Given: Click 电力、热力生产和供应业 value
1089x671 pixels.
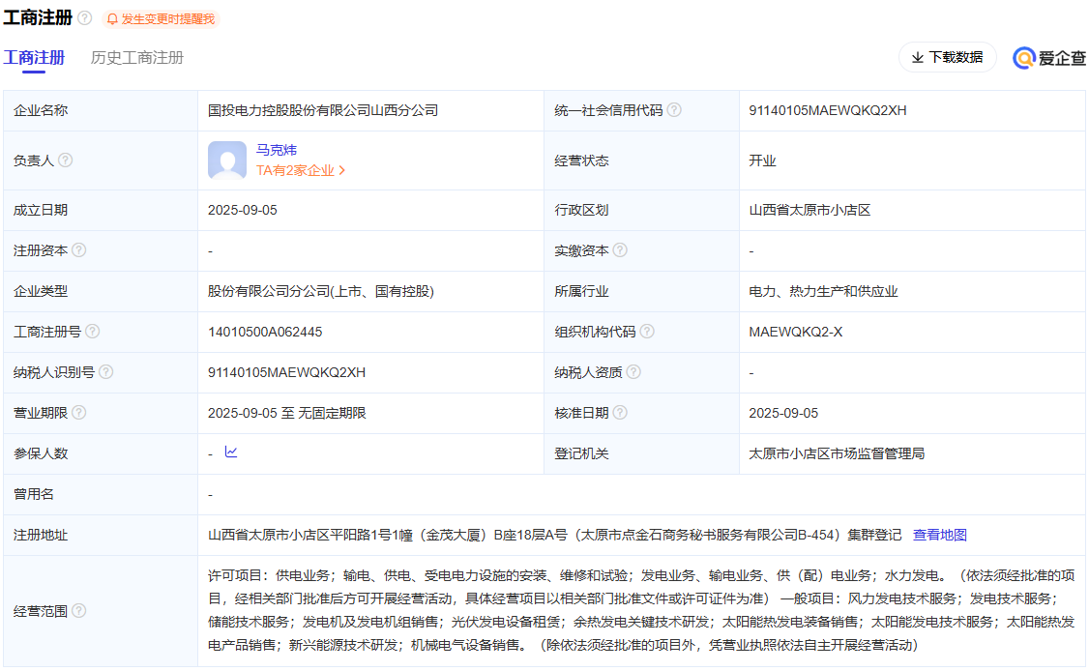Looking at the screenshot, I should coord(823,291).
